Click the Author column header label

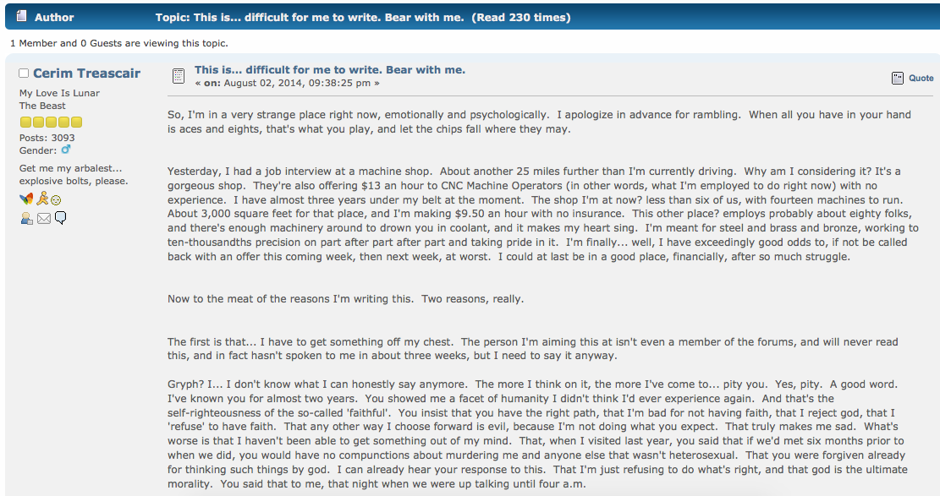[54, 18]
